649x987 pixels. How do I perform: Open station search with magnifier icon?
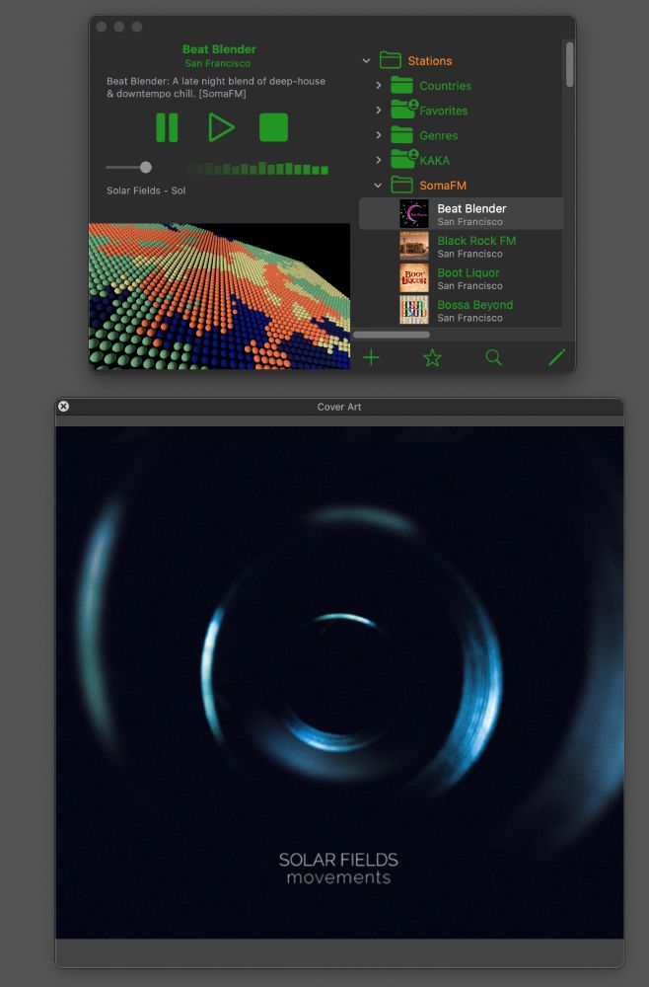click(x=494, y=357)
